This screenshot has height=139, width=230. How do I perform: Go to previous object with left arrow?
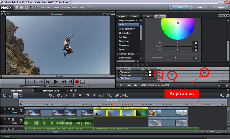pos(129,85)
